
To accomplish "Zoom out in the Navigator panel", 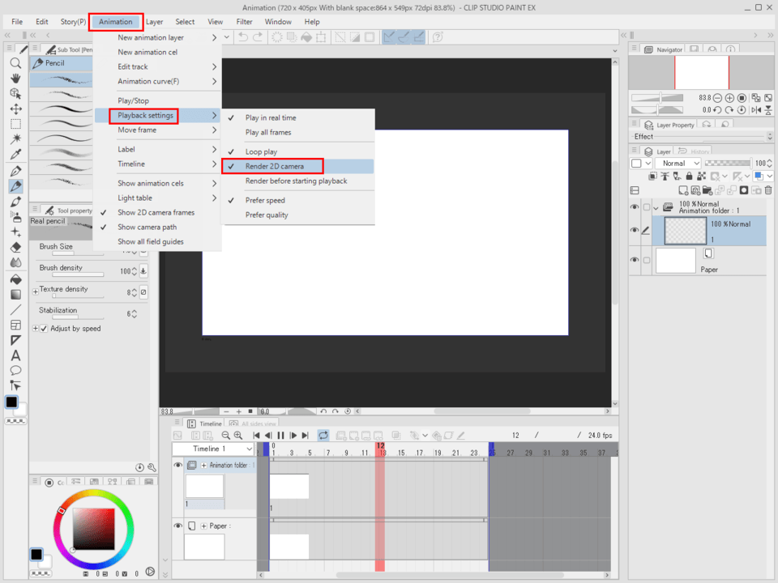I will (717, 98).
